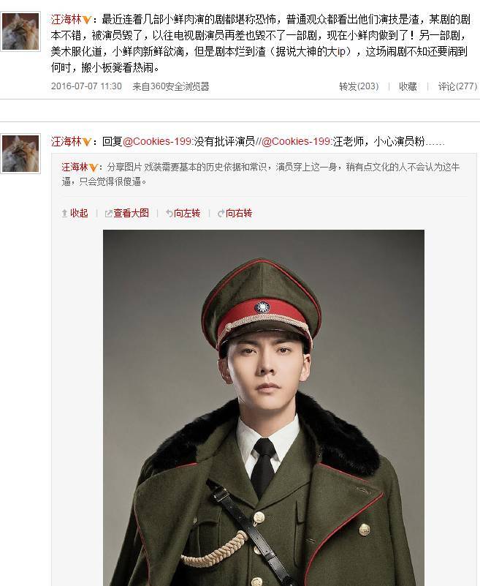
Task: Open 汪海林 profile from first post
Action: 66,19
